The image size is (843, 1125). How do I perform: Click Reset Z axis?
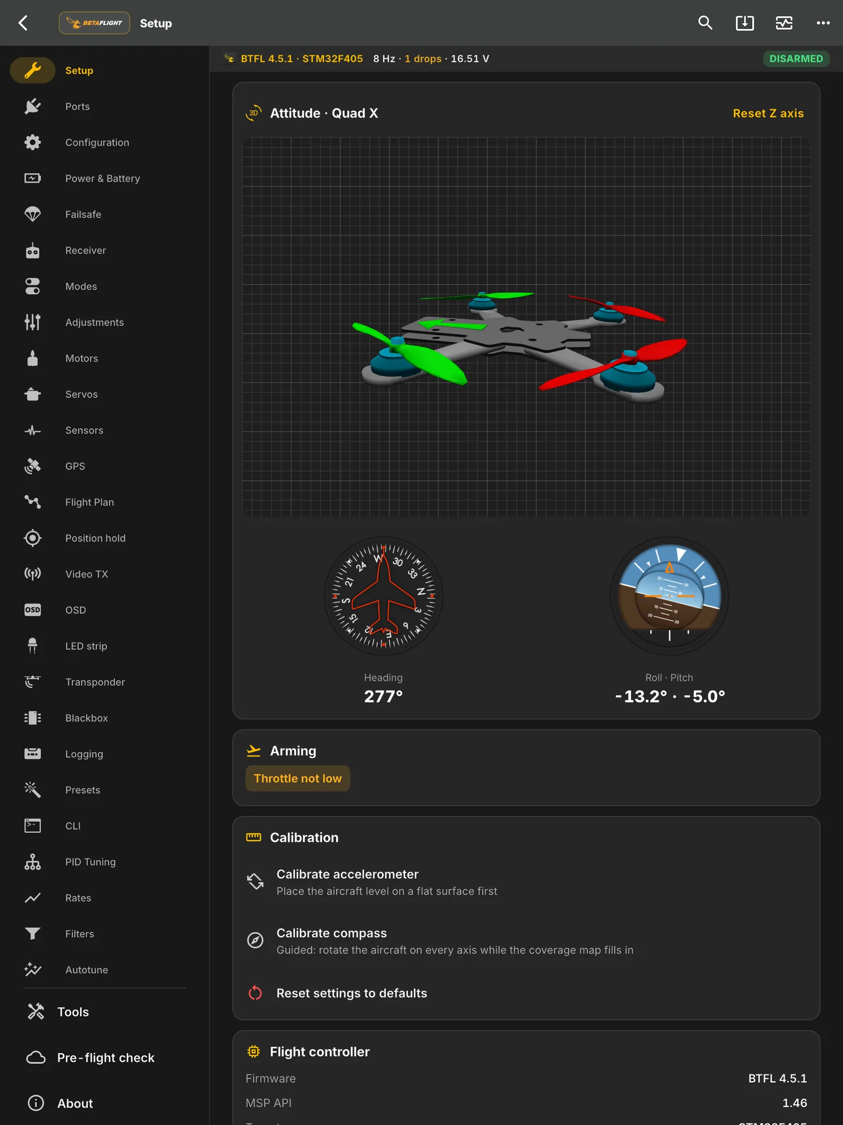tap(768, 113)
